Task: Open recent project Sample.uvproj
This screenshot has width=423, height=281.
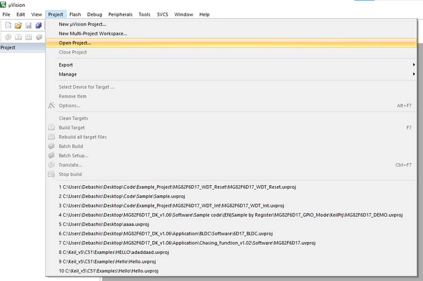Action: point(231,196)
